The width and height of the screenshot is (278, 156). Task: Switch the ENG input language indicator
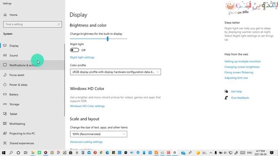249,153
